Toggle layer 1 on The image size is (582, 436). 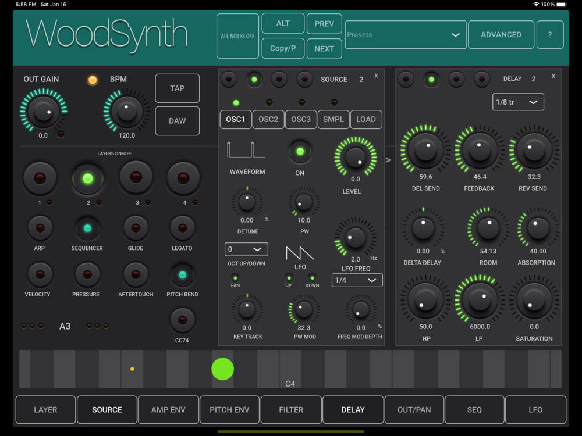(x=40, y=178)
